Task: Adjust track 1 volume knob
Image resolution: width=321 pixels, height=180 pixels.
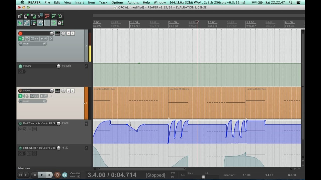Action: tap(52, 33)
